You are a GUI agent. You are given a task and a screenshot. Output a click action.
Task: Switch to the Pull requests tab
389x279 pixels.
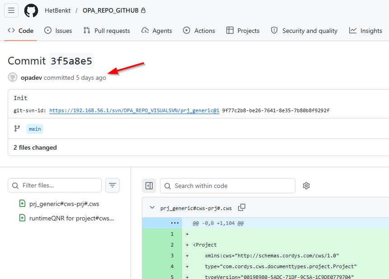point(107,31)
